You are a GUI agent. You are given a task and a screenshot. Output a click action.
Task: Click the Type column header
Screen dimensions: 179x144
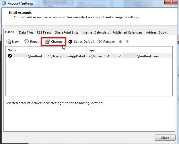point(127,50)
